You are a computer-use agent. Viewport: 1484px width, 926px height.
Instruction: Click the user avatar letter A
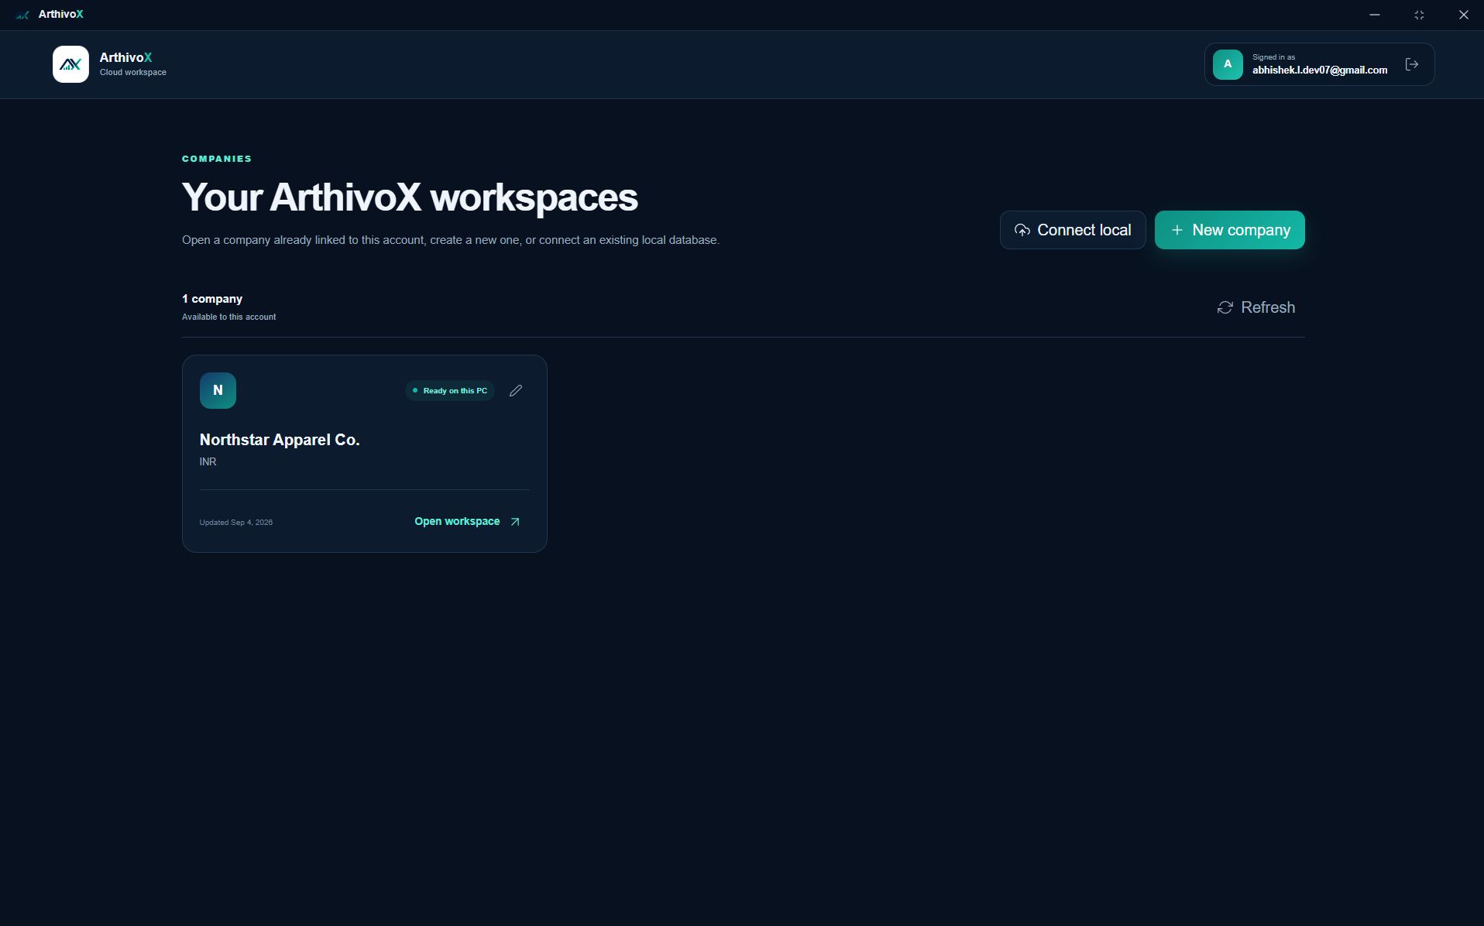click(1228, 64)
